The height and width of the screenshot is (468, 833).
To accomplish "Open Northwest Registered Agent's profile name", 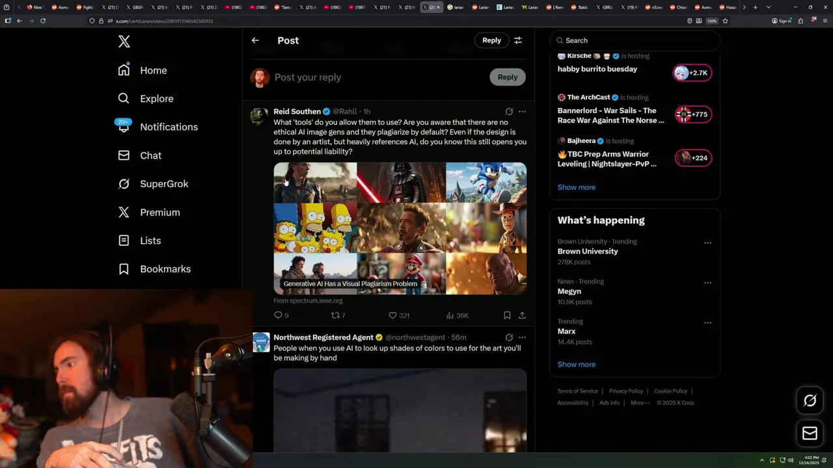I will 323,337.
